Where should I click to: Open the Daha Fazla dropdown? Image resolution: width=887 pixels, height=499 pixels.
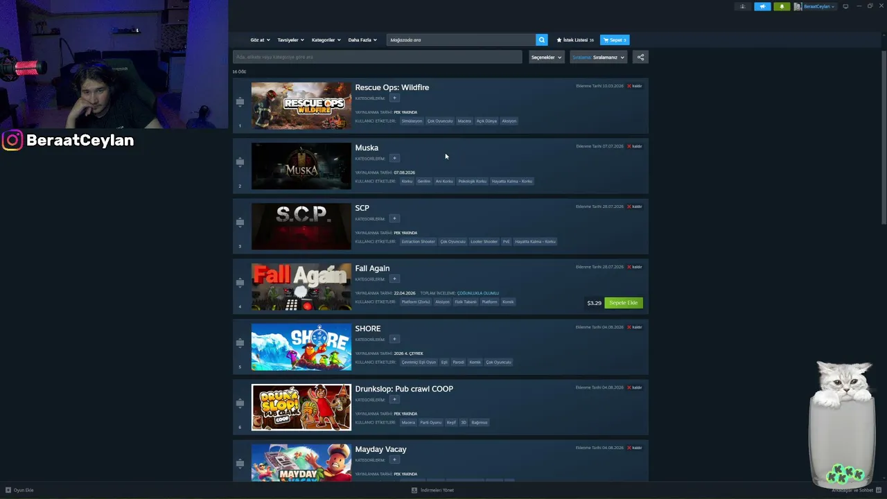point(362,40)
